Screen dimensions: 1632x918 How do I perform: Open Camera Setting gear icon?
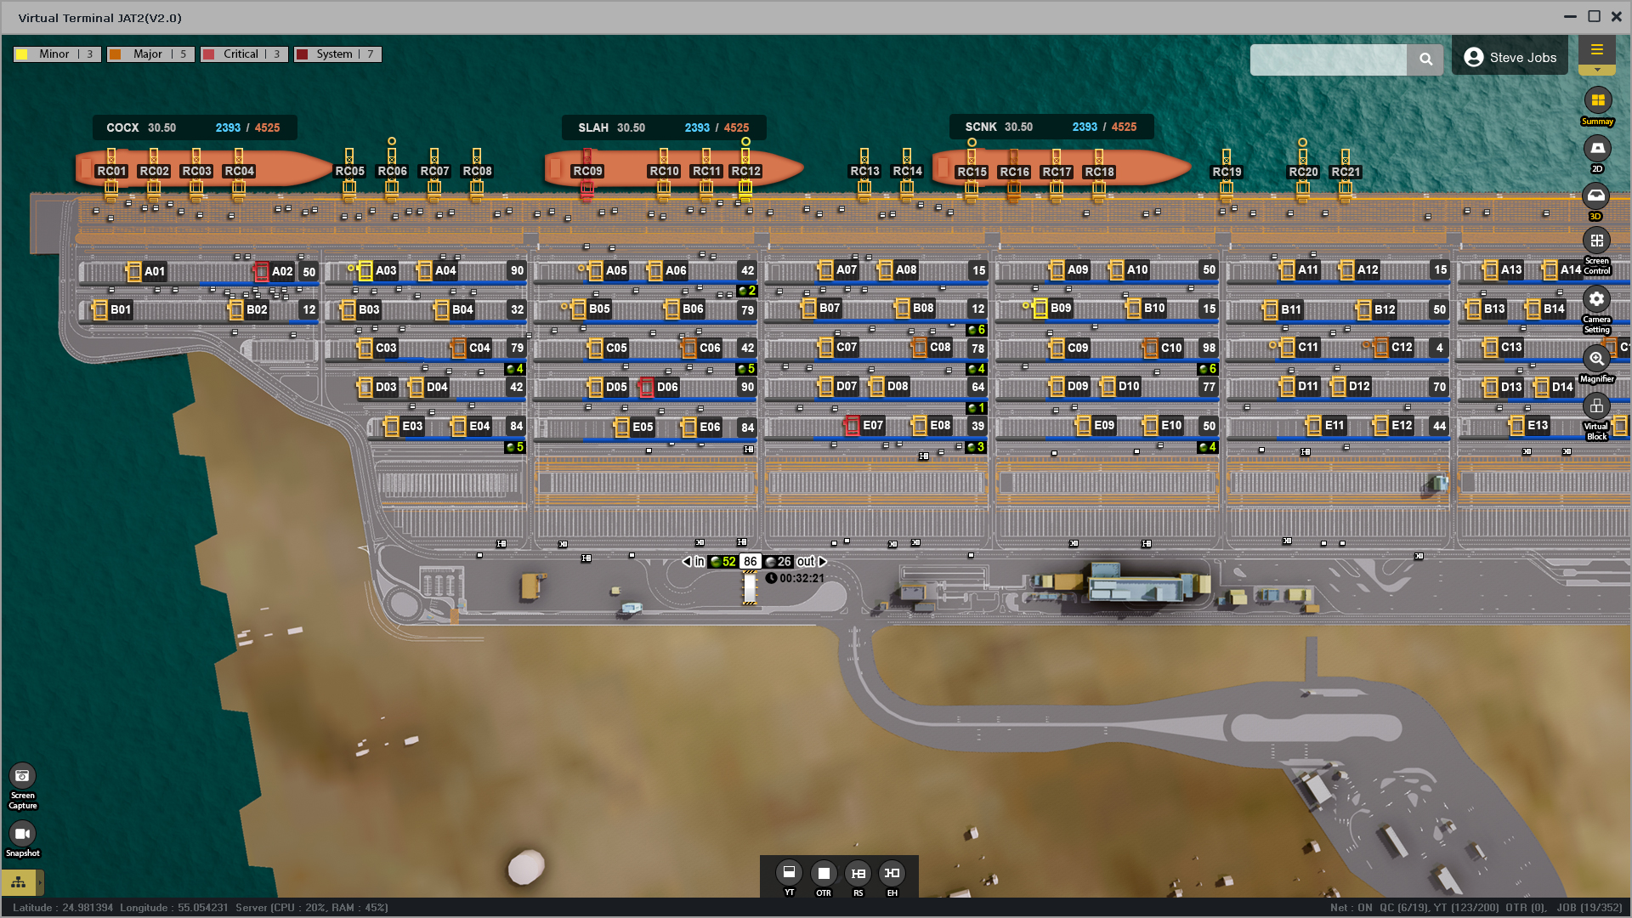click(1596, 299)
